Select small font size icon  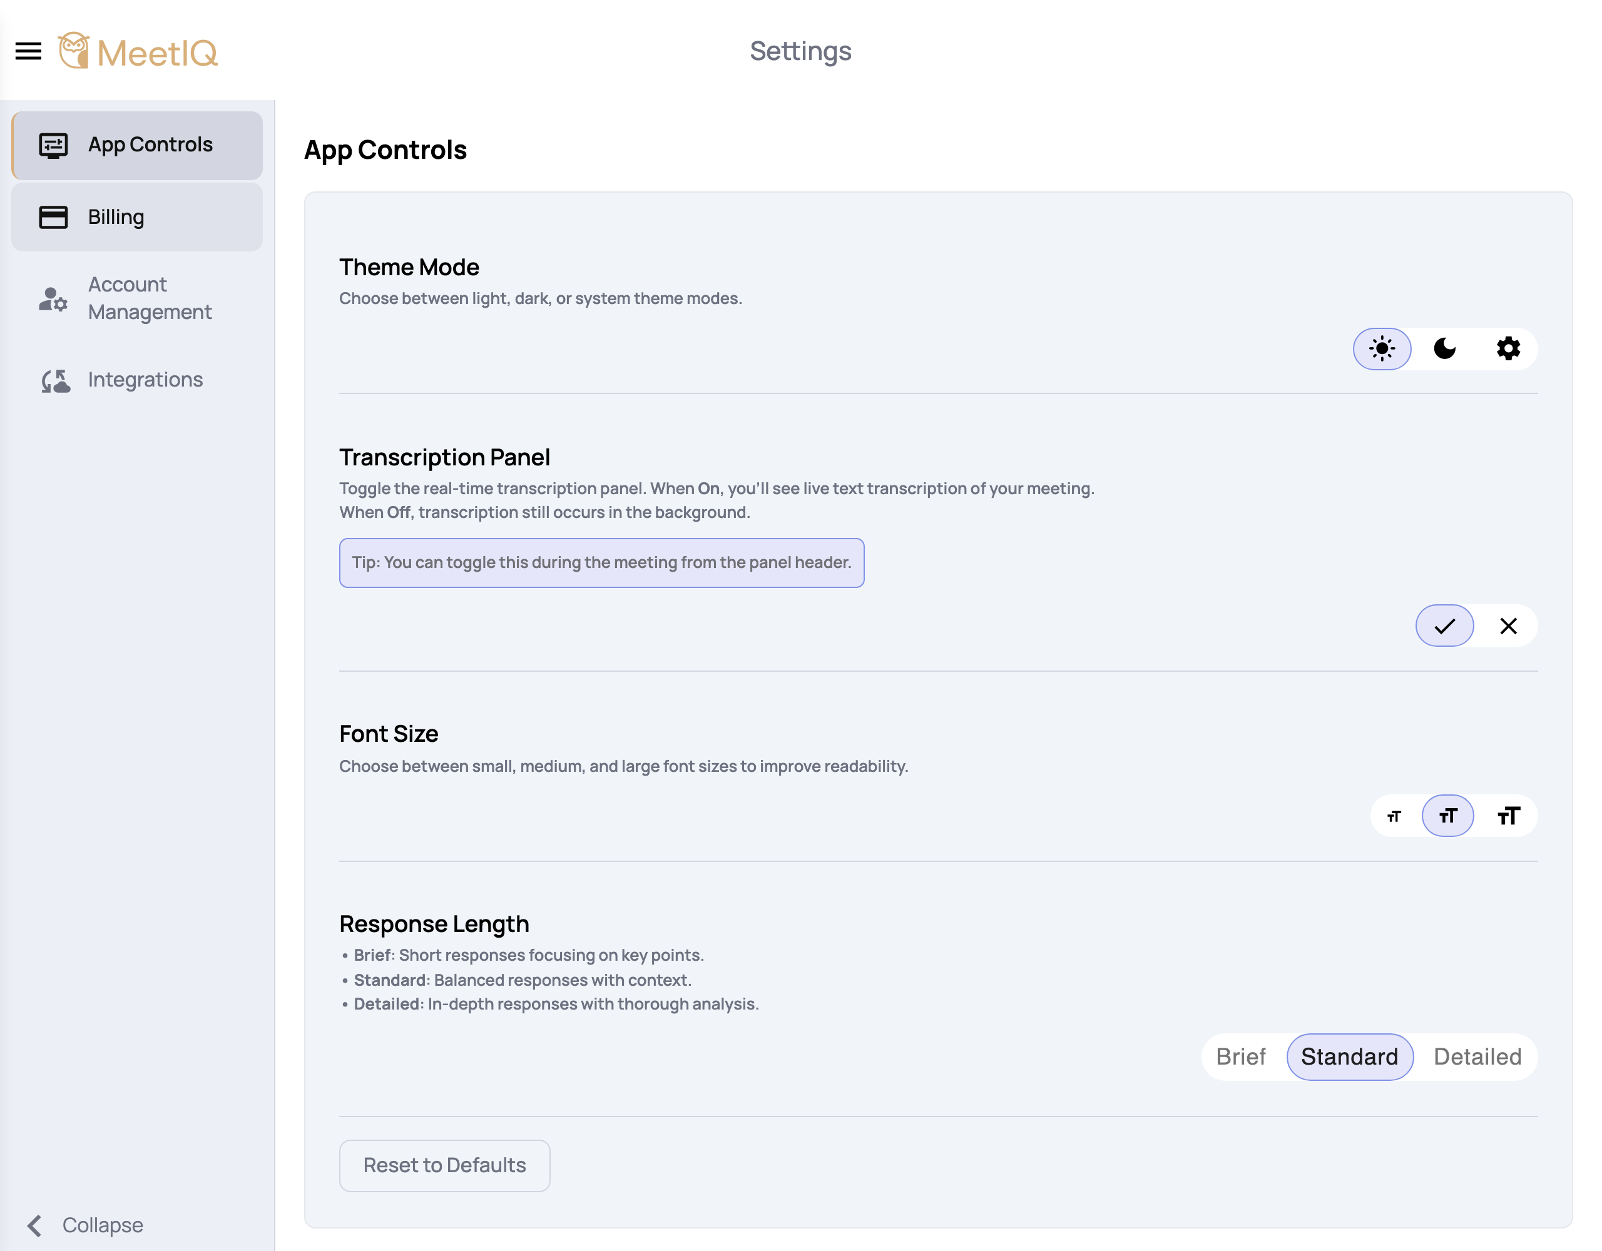point(1394,816)
